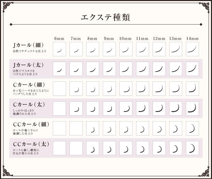Click the Jカール(太) 6mm lash box
The width and height of the screenshot is (212, 179).
(x=59, y=69)
